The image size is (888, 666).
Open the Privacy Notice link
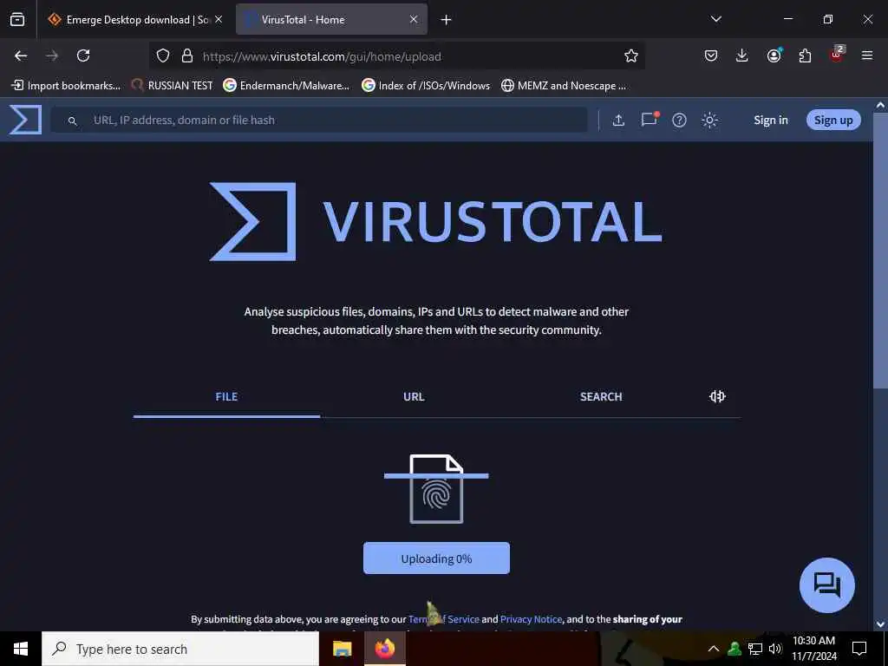click(x=531, y=619)
